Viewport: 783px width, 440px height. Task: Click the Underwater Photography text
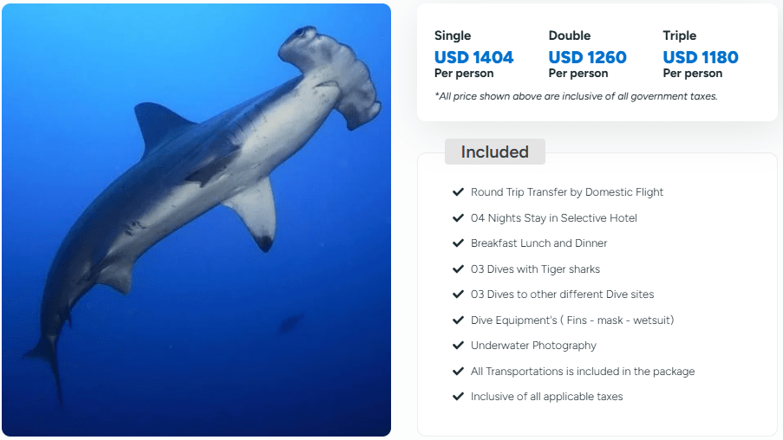[x=533, y=346]
